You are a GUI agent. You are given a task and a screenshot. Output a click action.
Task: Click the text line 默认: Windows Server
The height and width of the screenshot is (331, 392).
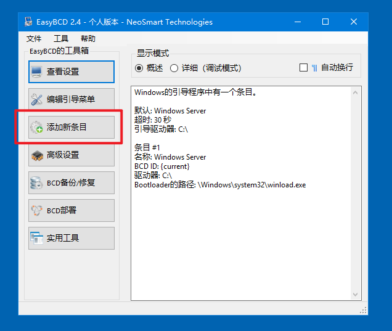[170, 111]
